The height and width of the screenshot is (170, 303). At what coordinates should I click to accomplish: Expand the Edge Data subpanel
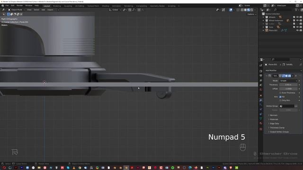(x=274, y=124)
